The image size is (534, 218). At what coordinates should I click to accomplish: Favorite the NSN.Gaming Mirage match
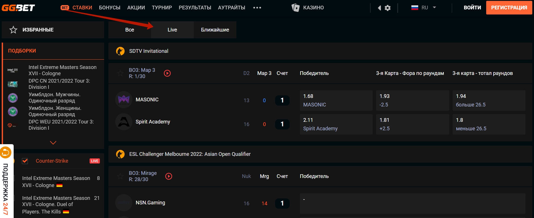click(x=120, y=177)
